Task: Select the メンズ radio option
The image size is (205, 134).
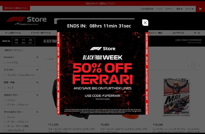Action: pyautogui.click(x=5, y=88)
